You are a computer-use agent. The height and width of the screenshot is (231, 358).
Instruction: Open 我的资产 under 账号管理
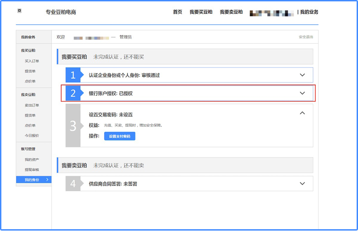(x=32, y=160)
